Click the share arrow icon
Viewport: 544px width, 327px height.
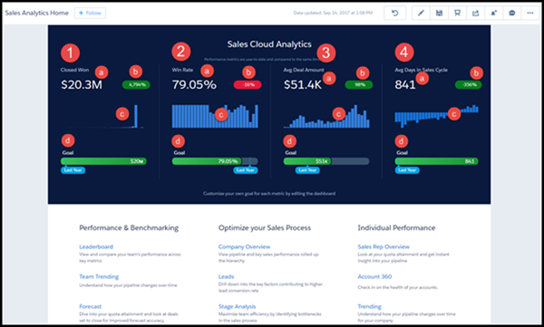pos(476,14)
